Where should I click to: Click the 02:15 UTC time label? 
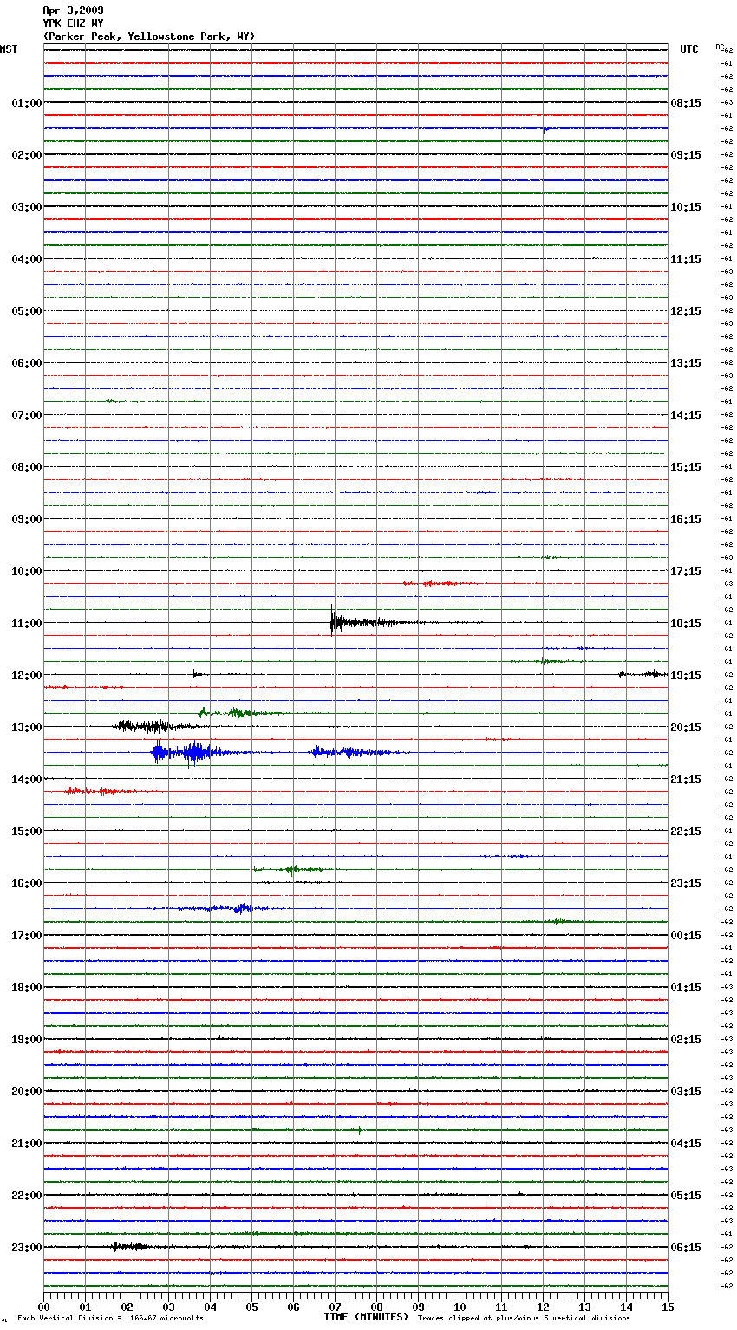coord(686,1040)
